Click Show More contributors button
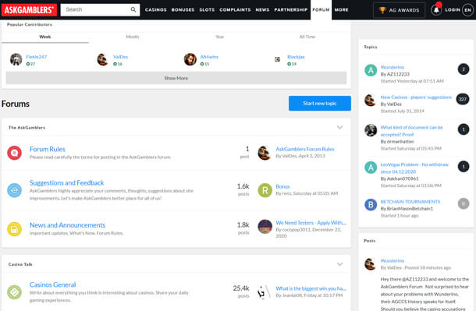The image size is (476, 311). (x=176, y=78)
